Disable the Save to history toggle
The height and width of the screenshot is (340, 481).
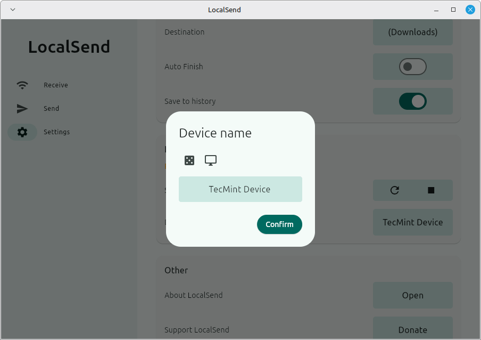[412, 101]
